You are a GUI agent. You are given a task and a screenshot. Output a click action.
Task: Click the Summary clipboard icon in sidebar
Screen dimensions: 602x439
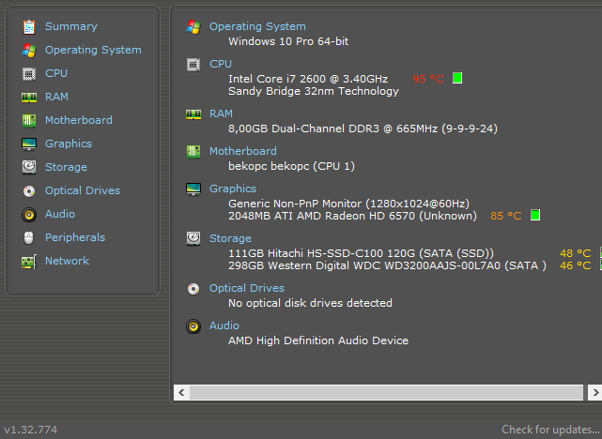[x=29, y=26]
